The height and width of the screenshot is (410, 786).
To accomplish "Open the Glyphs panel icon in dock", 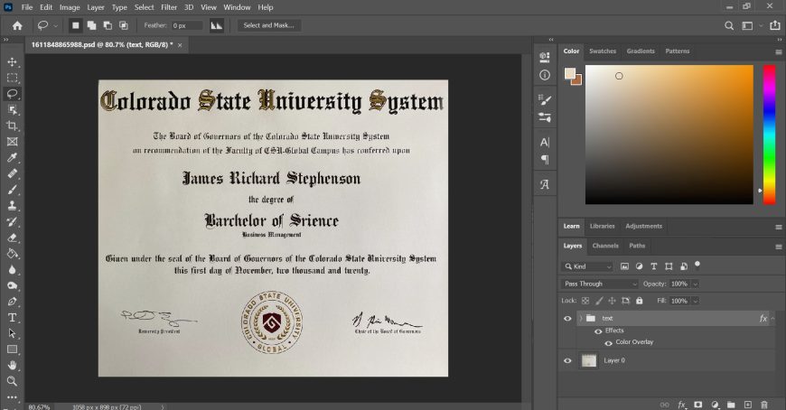I will pos(545,184).
